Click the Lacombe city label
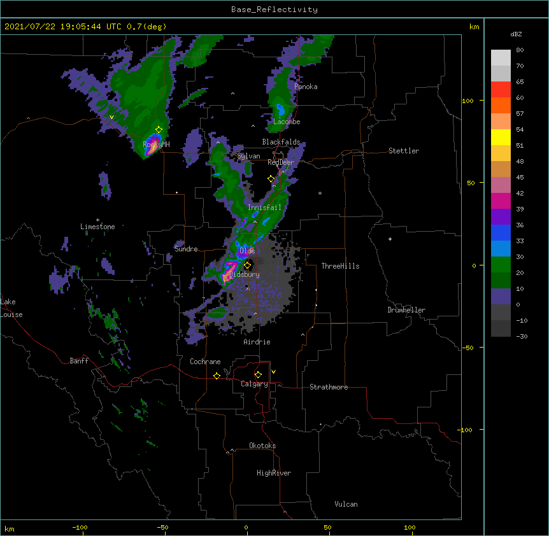 point(287,122)
